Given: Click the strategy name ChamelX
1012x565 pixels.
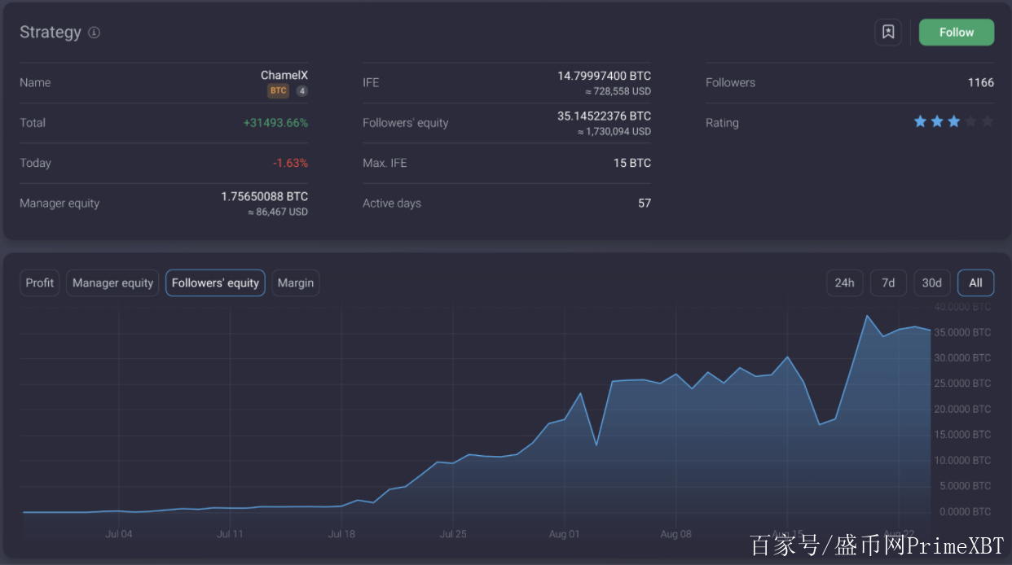Looking at the screenshot, I should (284, 75).
